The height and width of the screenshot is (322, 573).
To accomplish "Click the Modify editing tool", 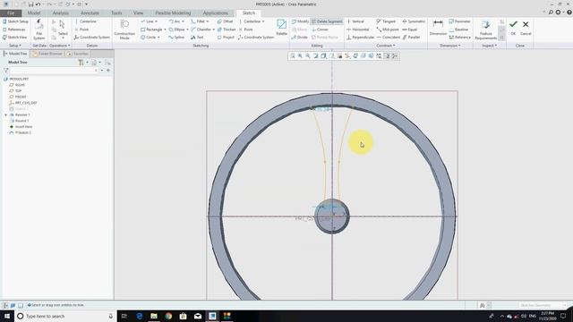I will pyautogui.click(x=300, y=21).
